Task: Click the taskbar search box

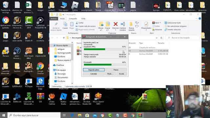Action: (x=34, y=115)
